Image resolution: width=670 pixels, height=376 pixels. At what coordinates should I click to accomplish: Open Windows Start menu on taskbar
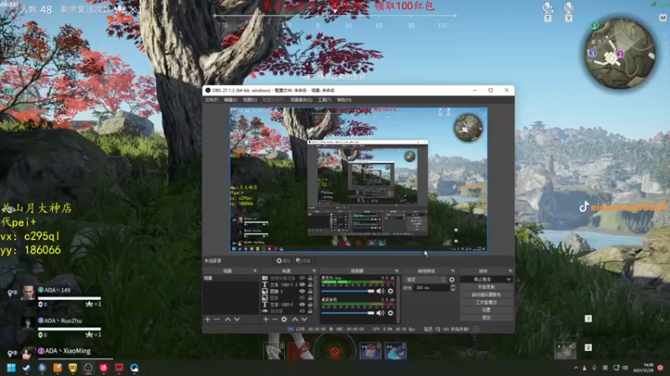pyautogui.click(x=12, y=368)
